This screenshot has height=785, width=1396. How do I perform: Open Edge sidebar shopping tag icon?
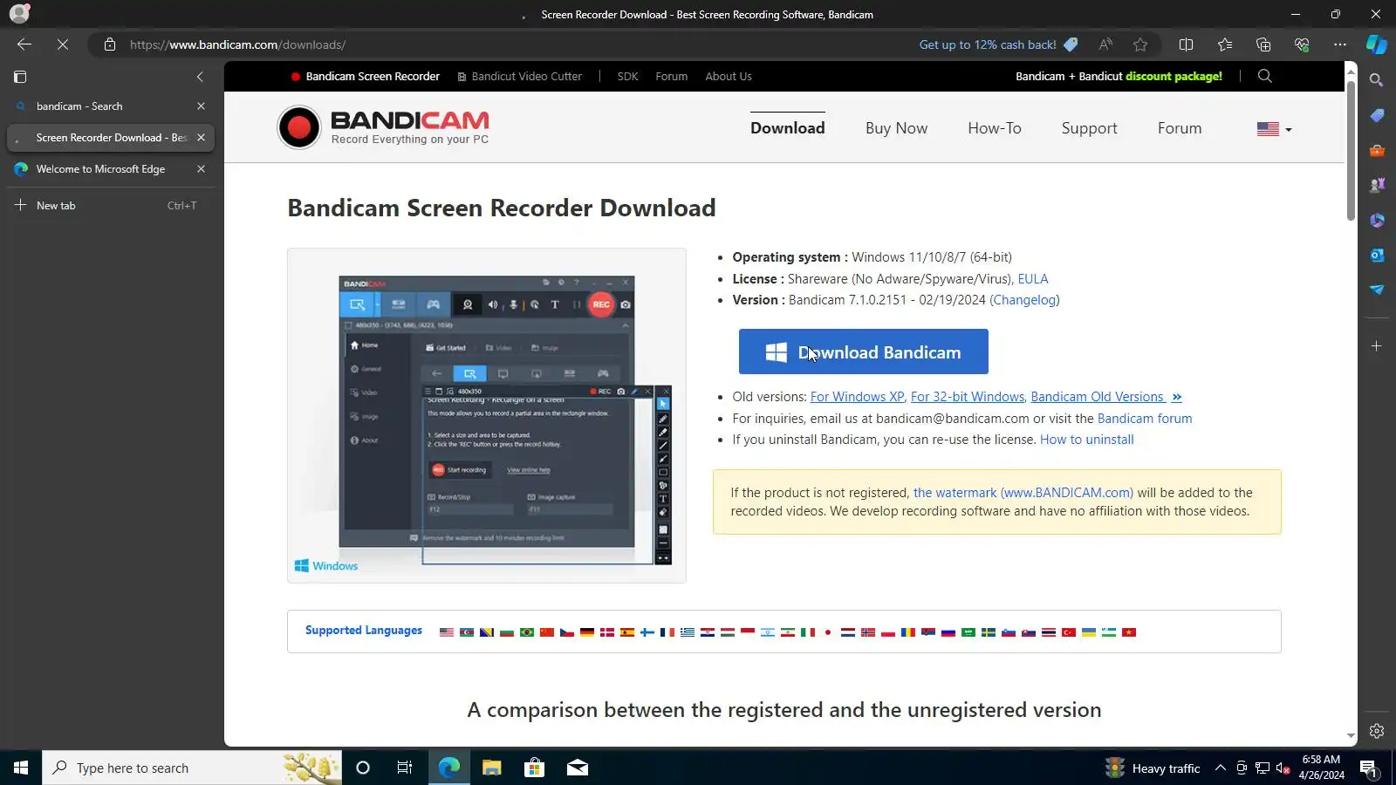(x=1377, y=115)
